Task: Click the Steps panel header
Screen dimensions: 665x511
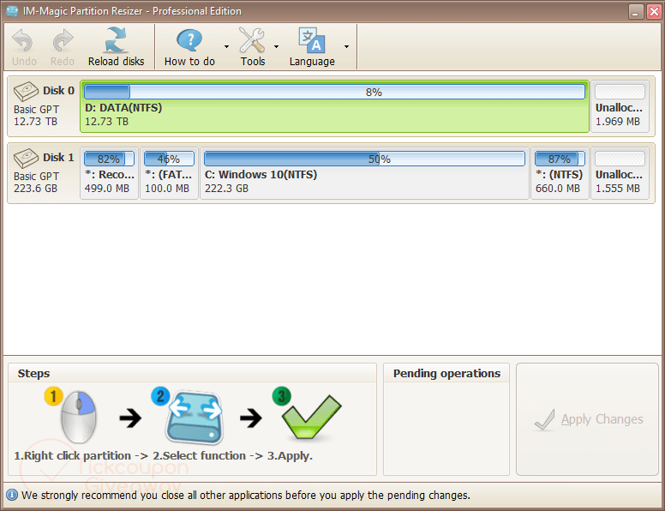Action: (33, 374)
